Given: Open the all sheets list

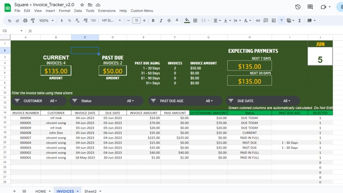Looking at the screenshot, I should point(24,191).
